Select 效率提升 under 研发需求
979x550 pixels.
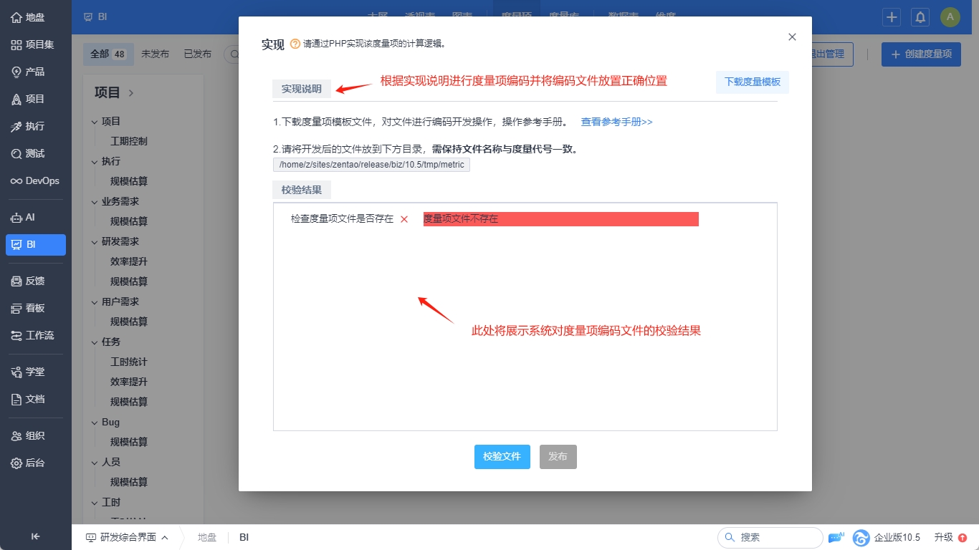pos(129,262)
